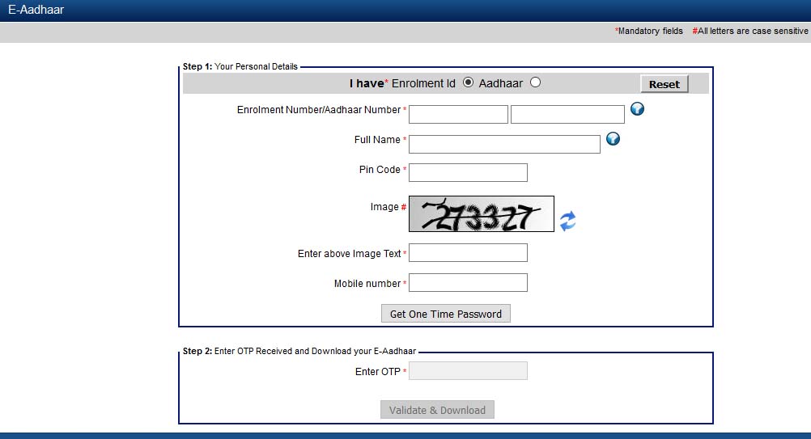Click the 'Mobile number' label
The height and width of the screenshot is (439, 811).
pyautogui.click(x=367, y=284)
